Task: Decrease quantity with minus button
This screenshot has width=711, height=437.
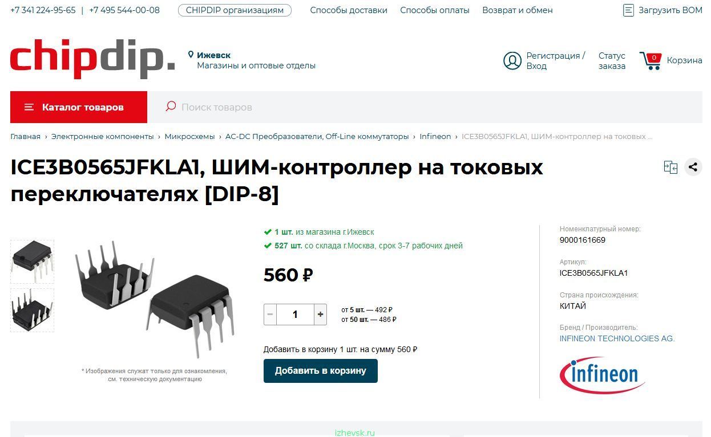Action: [270, 315]
